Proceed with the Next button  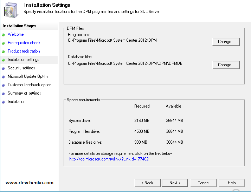click(175, 183)
